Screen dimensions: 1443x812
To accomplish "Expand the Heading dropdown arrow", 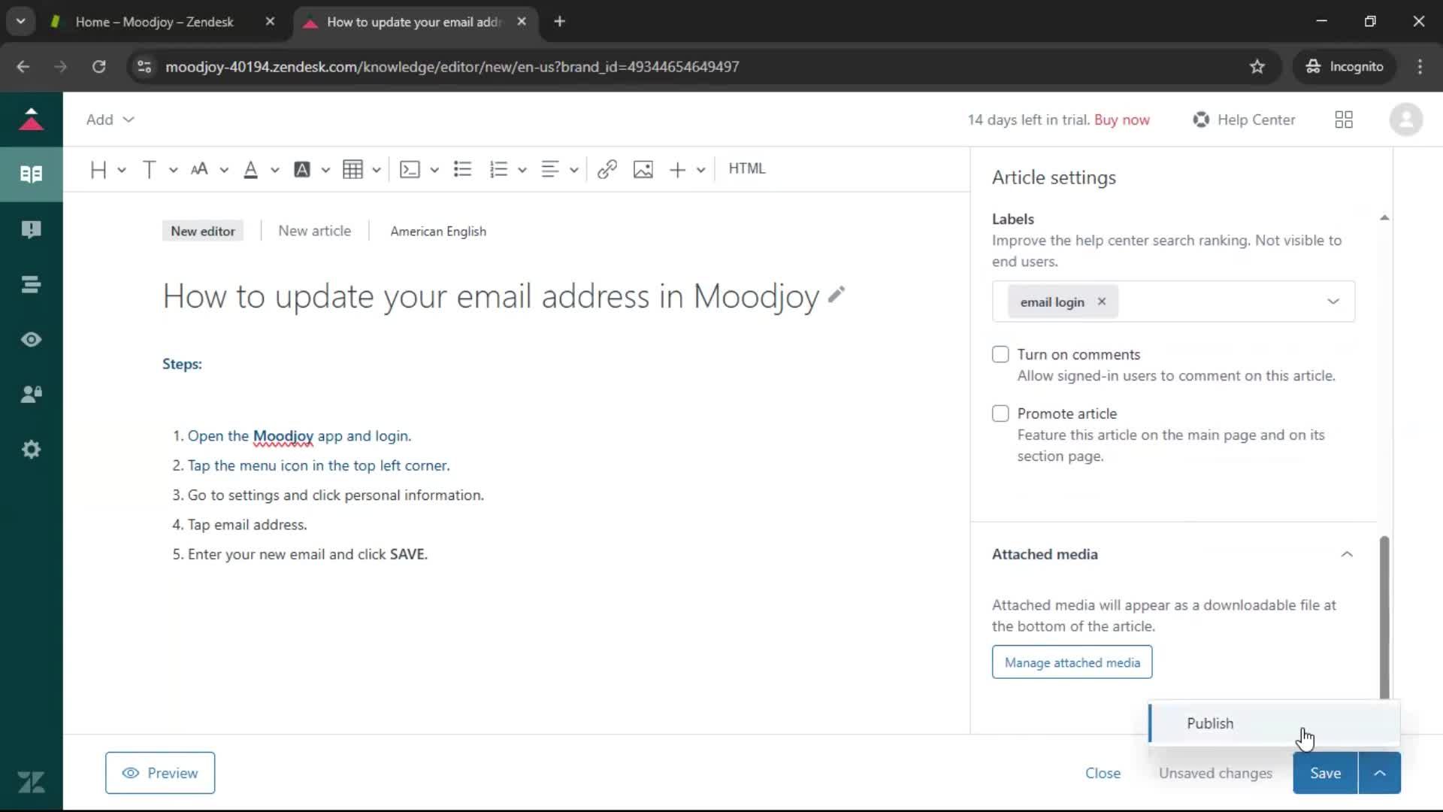I will click(122, 170).
